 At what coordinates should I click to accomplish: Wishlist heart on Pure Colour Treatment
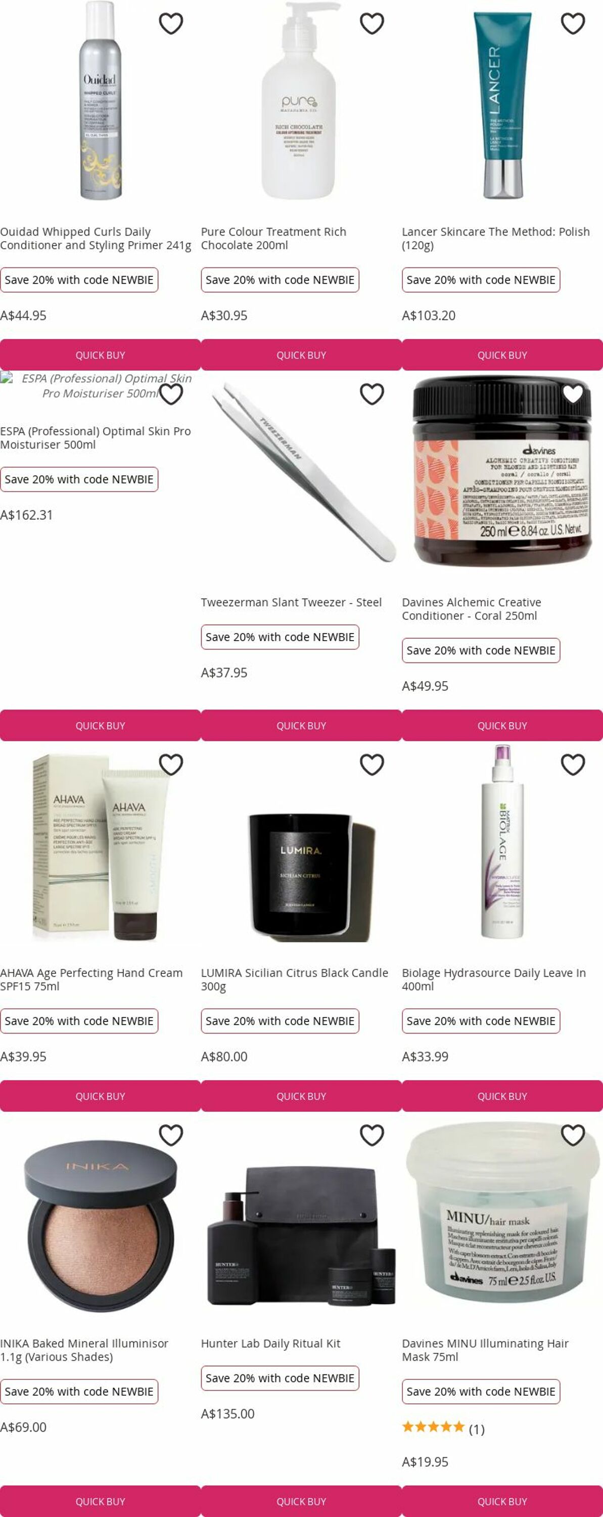(372, 24)
